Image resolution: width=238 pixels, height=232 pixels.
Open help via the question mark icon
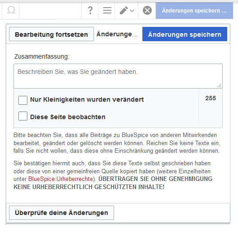tap(90, 10)
